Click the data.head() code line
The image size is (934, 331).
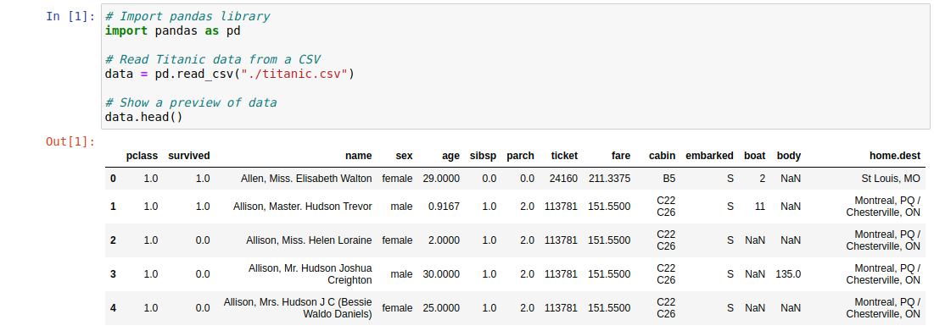(143, 117)
